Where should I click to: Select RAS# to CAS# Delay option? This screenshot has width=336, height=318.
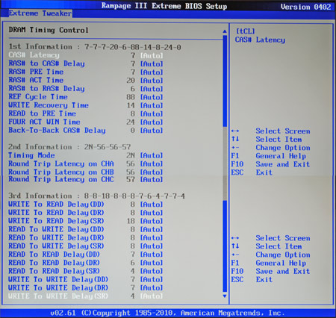point(86,63)
